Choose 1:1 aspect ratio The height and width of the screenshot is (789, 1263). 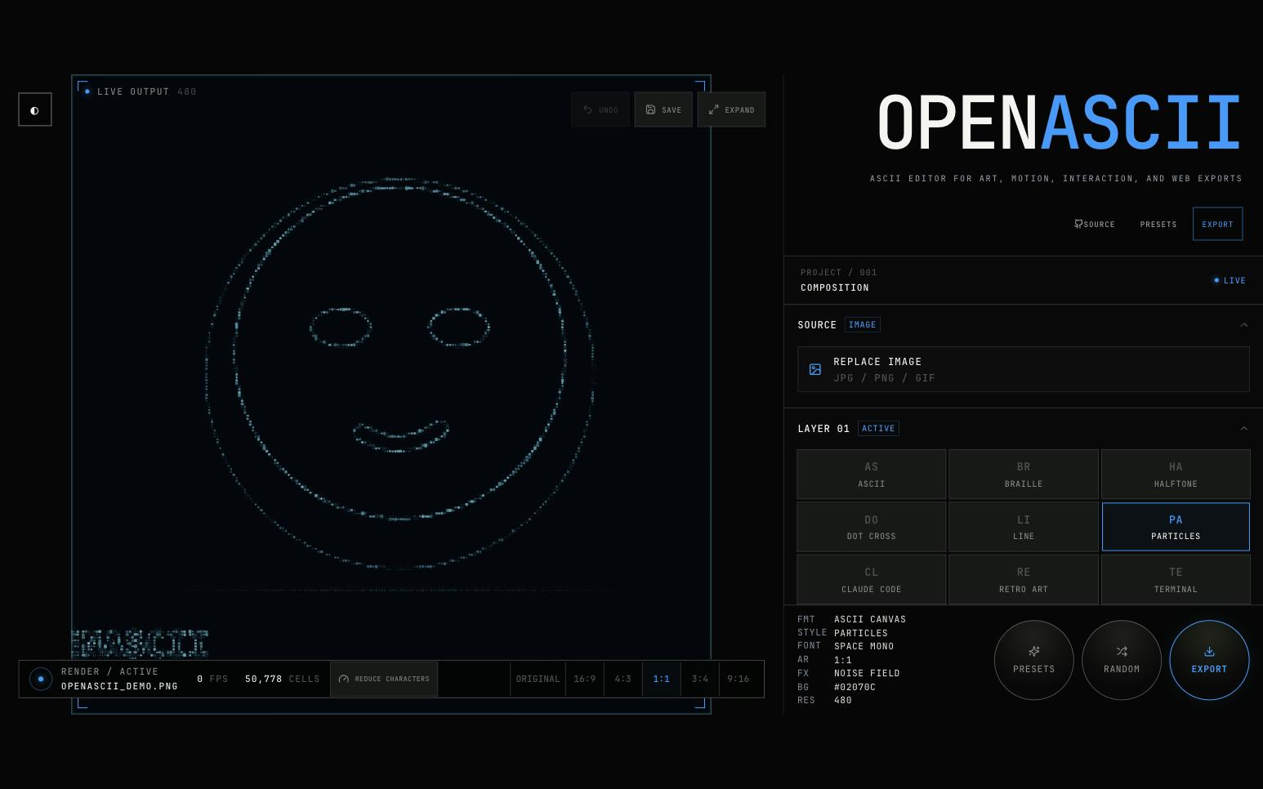(662, 679)
